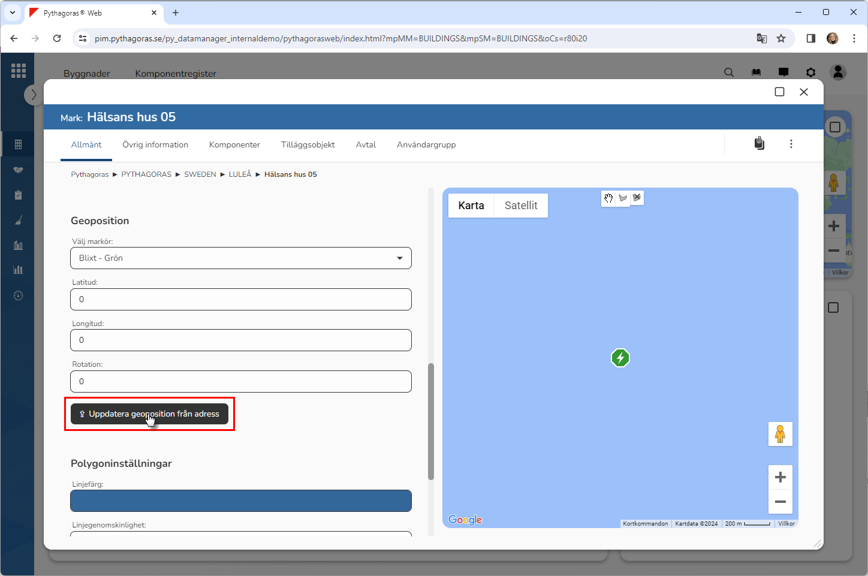868x576 pixels.
Task: Zoom out on the map
Action: (780, 502)
